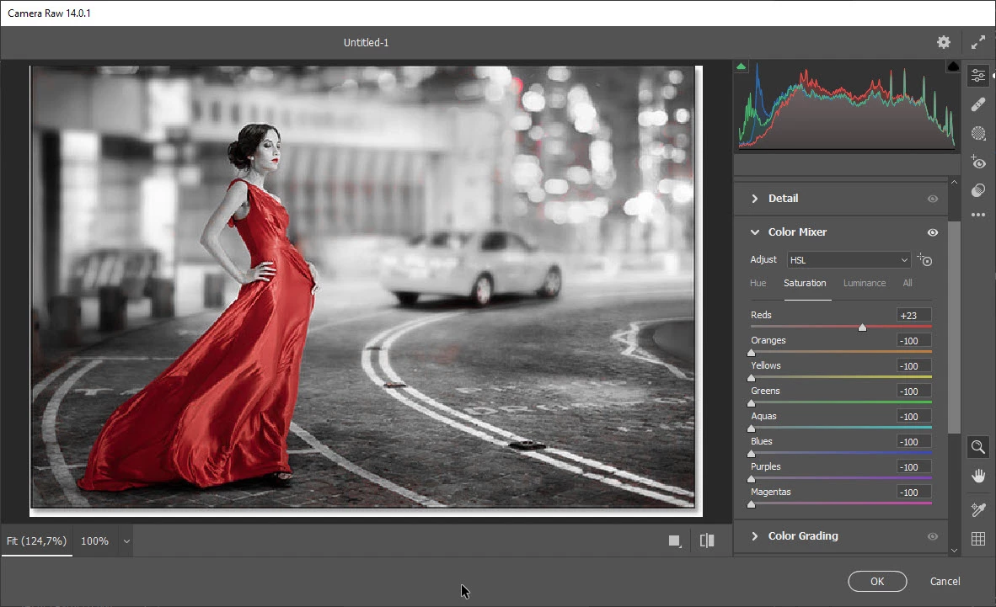
Task: Open the Adjust HSL dropdown
Action: tap(849, 260)
